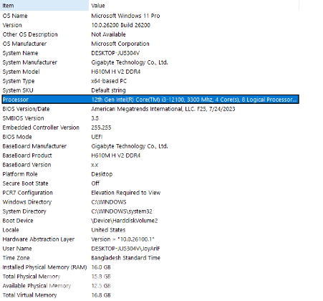This screenshot has width=323, height=301.
Task: Click the 'Elevation Required to View' value
Action: tap(126, 193)
